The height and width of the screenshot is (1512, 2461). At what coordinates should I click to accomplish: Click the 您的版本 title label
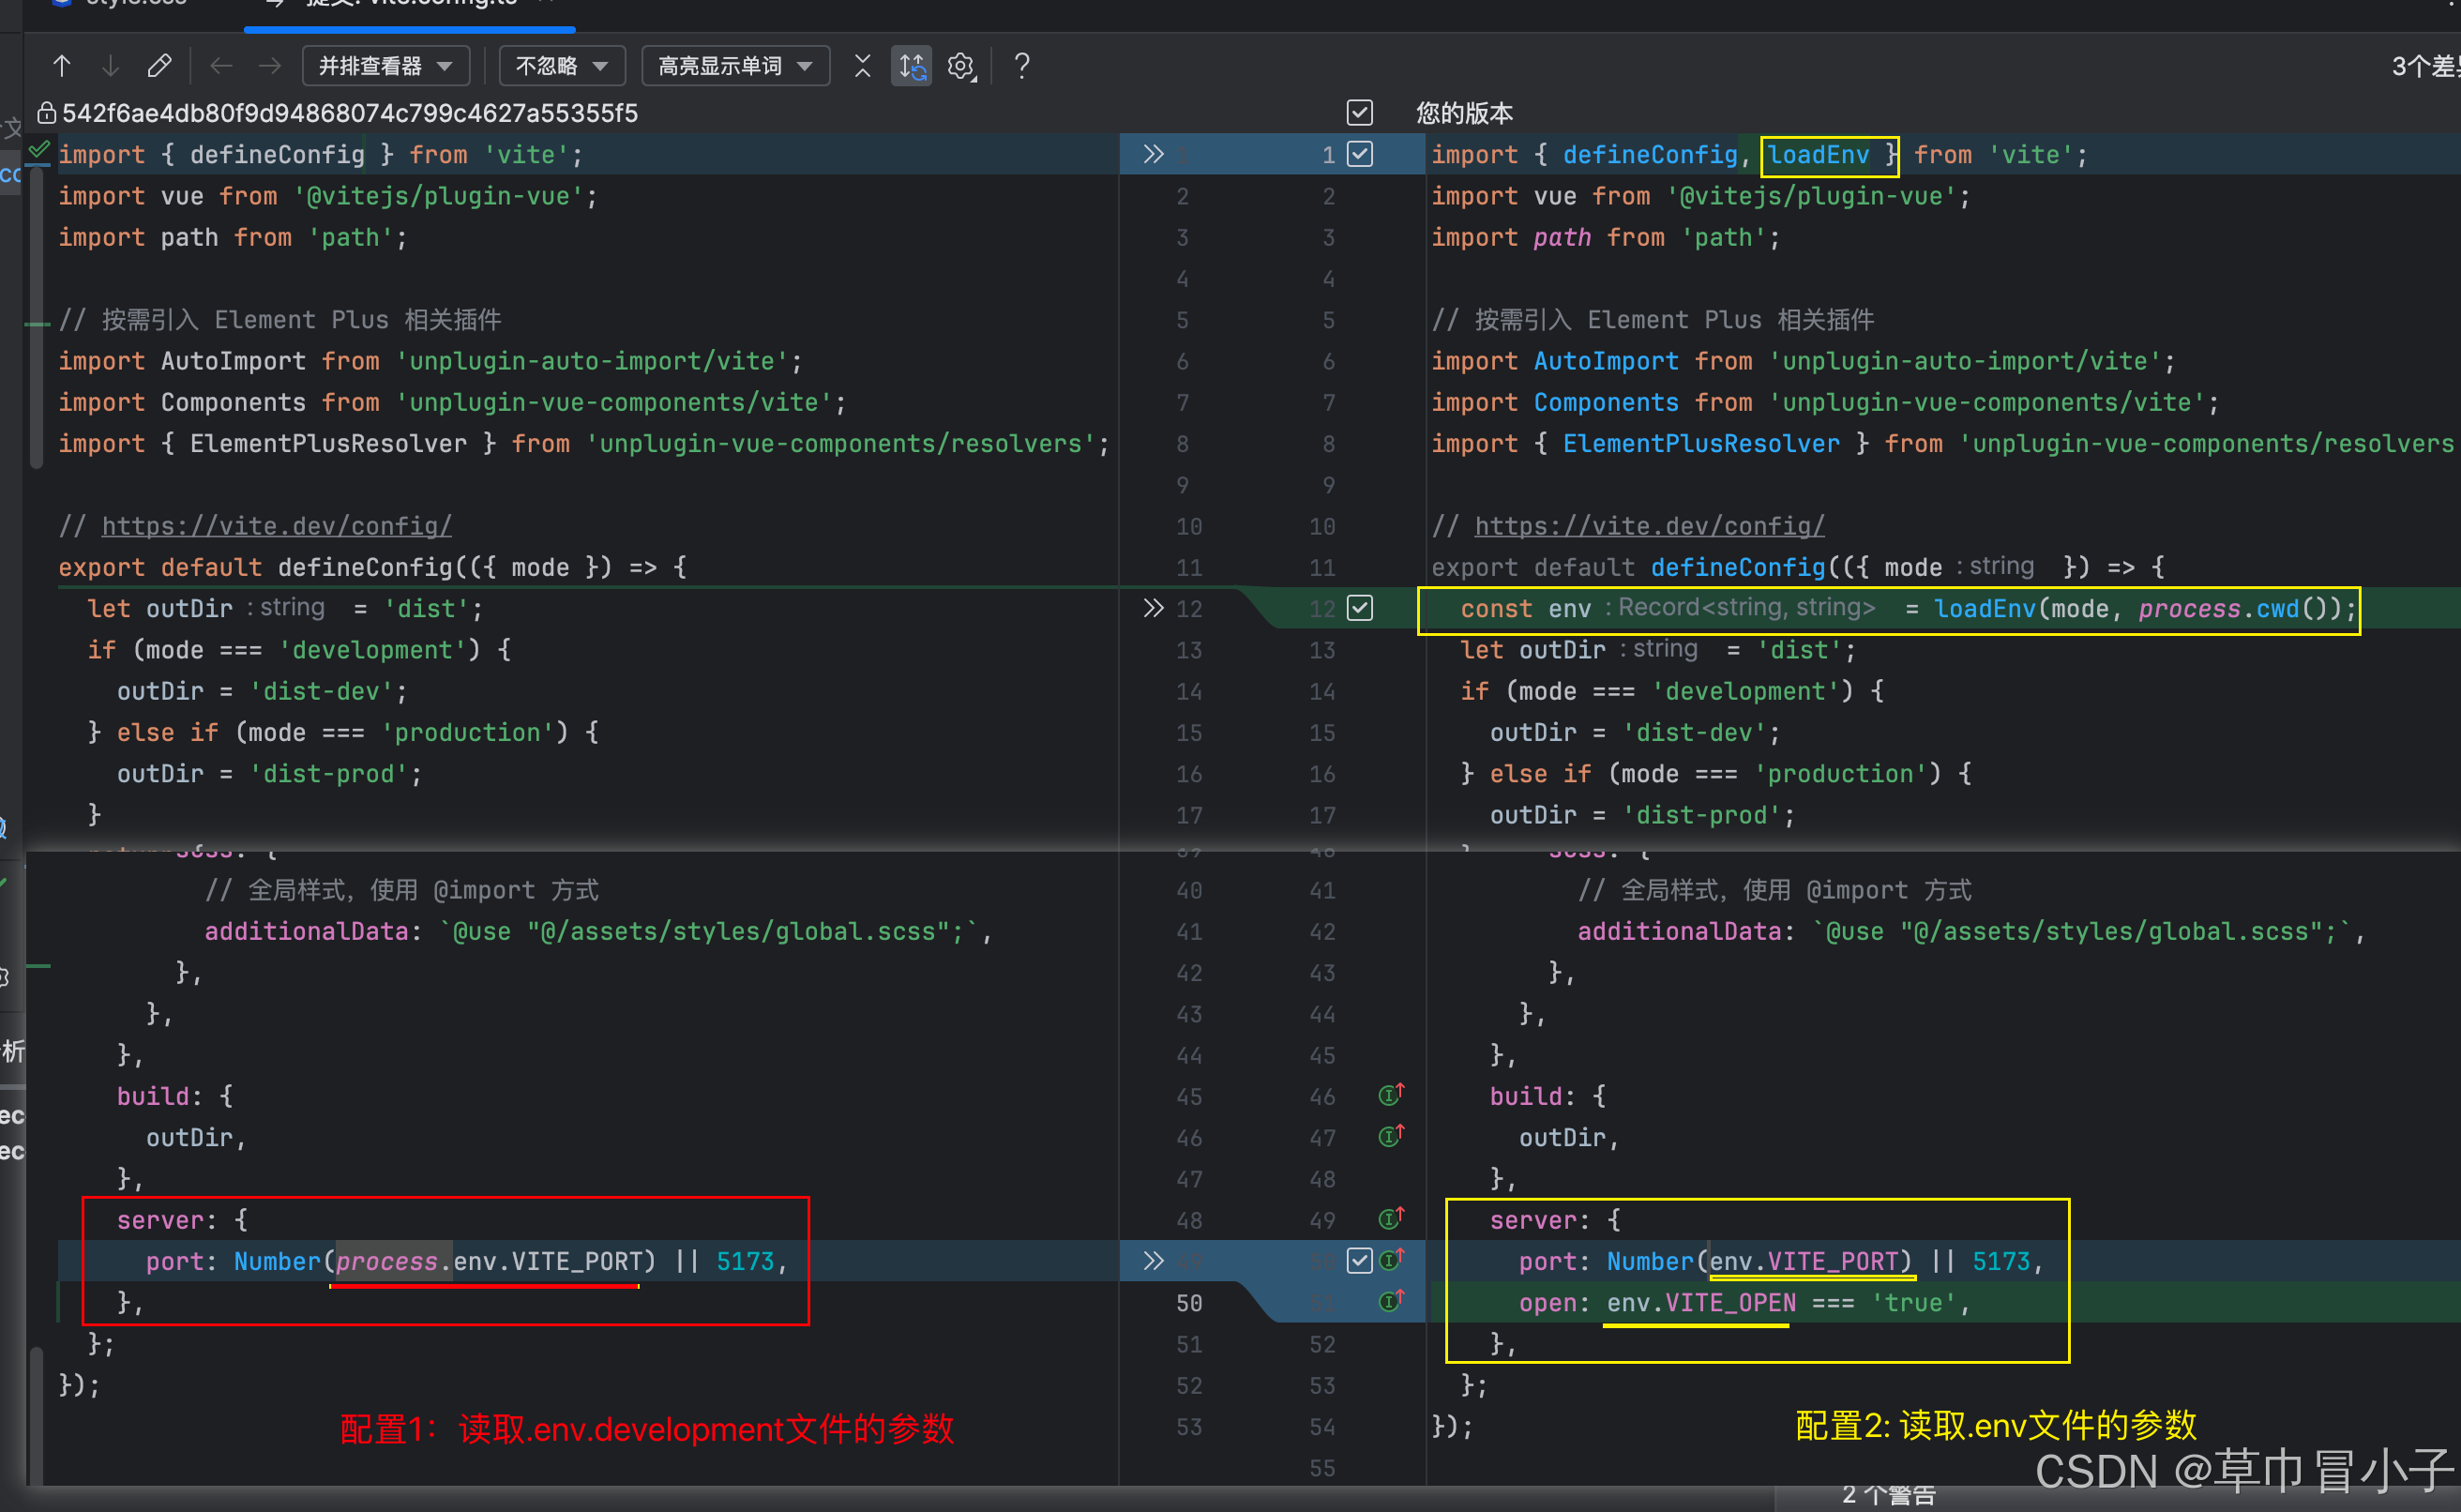(x=1464, y=113)
